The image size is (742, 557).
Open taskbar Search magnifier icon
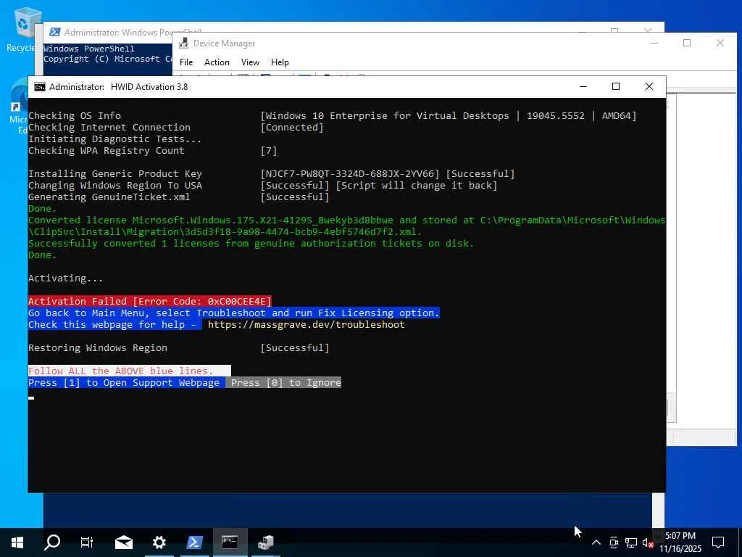(x=52, y=542)
